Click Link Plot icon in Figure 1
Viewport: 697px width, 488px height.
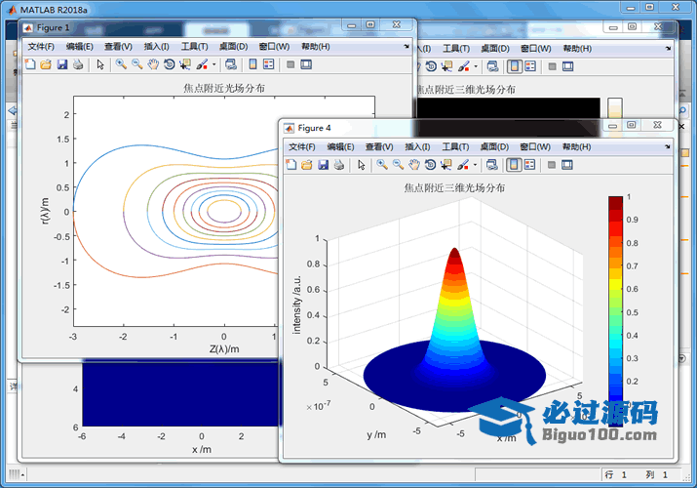click(231, 64)
